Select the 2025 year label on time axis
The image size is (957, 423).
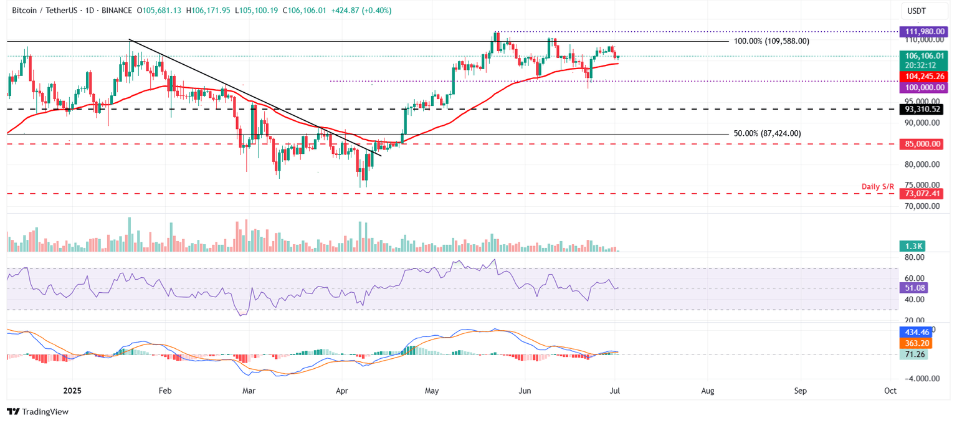tap(72, 391)
